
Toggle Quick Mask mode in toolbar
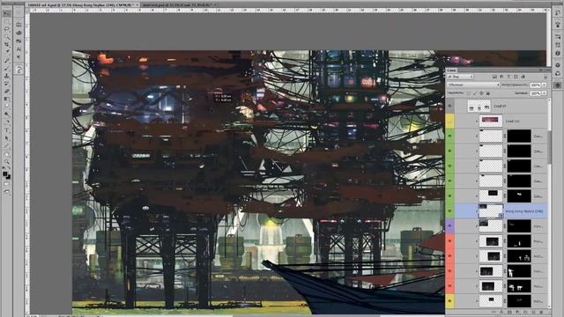tap(7, 184)
